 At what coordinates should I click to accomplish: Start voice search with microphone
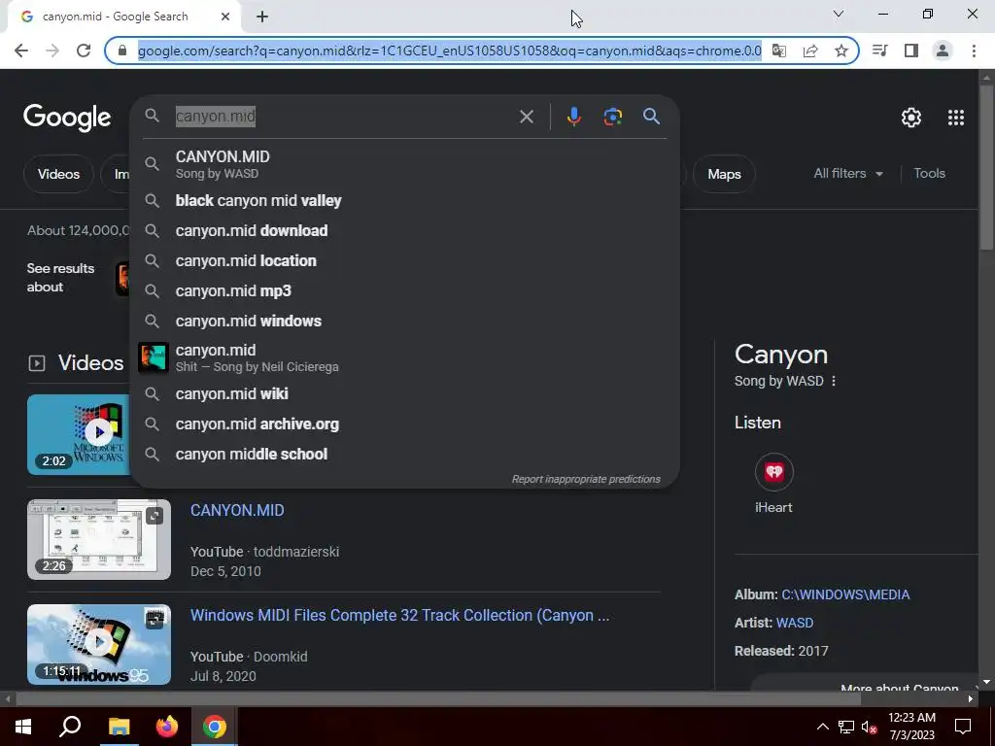(x=573, y=117)
